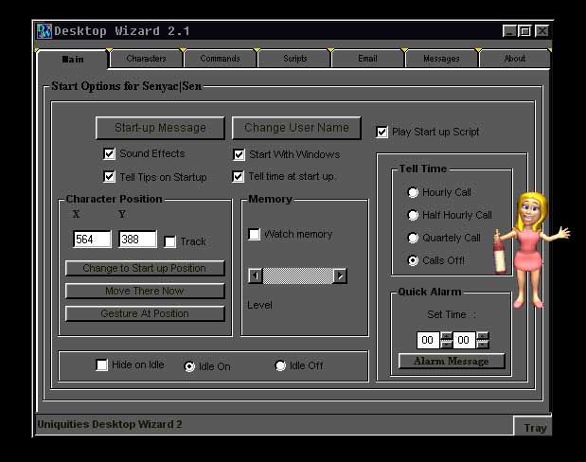
Task: Click the Desktop Wizard title bar icon
Action: (x=44, y=31)
